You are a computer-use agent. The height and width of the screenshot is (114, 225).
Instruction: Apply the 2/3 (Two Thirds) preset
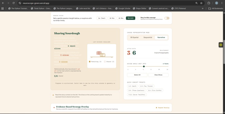pyautogui.click(x=147, y=86)
